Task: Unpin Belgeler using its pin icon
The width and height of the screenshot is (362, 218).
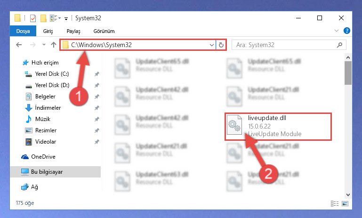Action: point(97,97)
